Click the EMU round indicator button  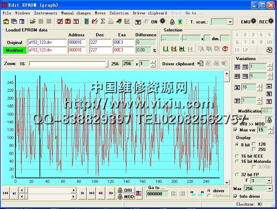tap(253, 22)
